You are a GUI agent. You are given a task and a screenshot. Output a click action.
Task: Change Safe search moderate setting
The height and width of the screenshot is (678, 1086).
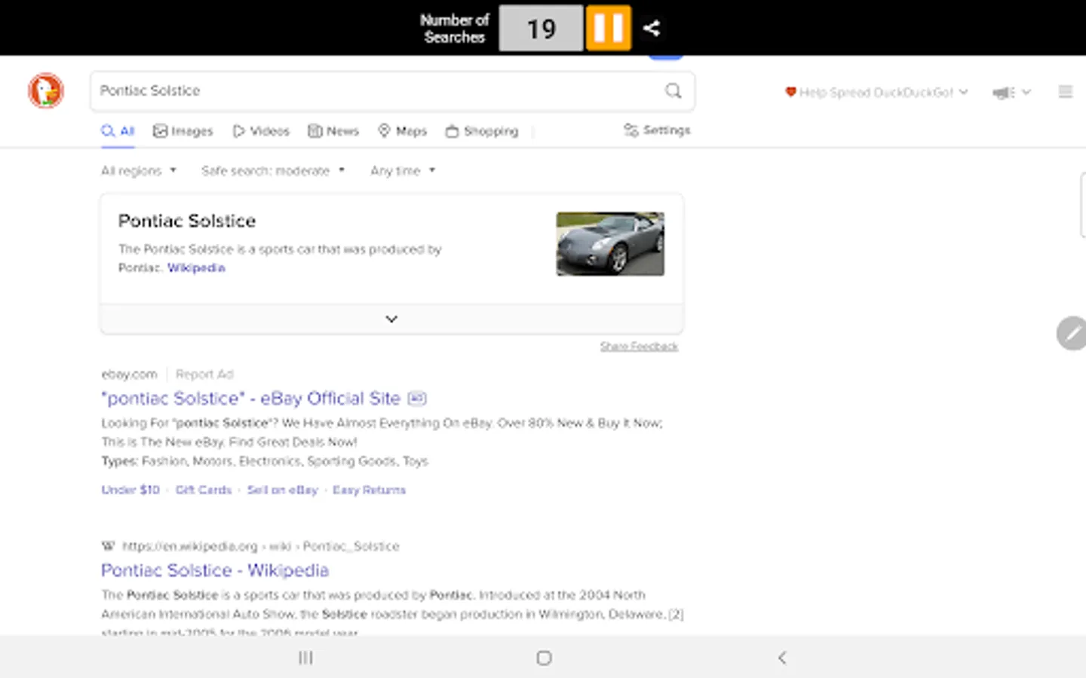point(273,171)
